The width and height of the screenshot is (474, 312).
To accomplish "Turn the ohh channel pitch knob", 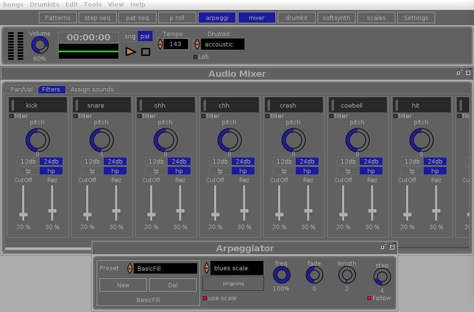I will pos(165,140).
